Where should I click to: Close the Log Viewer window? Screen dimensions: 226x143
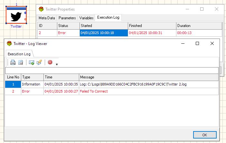click(212, 43)
